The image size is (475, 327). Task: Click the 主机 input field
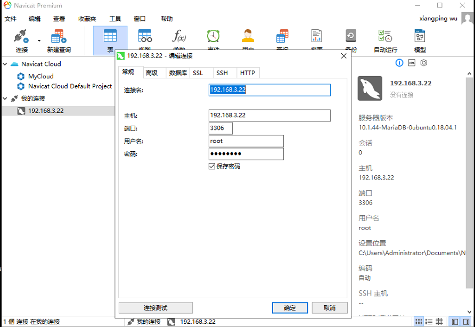pyautogui.click(x=269, y=116)
